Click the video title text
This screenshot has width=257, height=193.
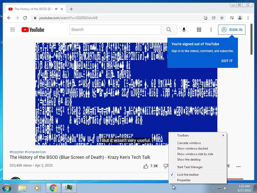click(80, 157)
